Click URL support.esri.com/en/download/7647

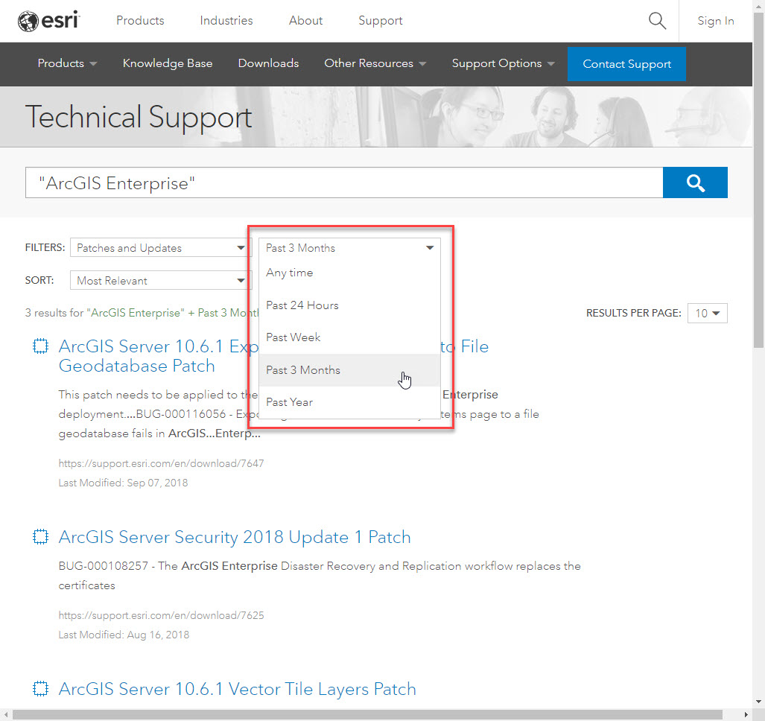coord(161,463)
